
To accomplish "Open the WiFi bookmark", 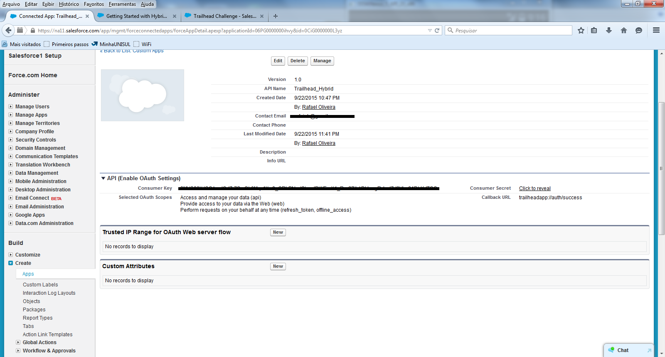I will (x=143, y=44).
